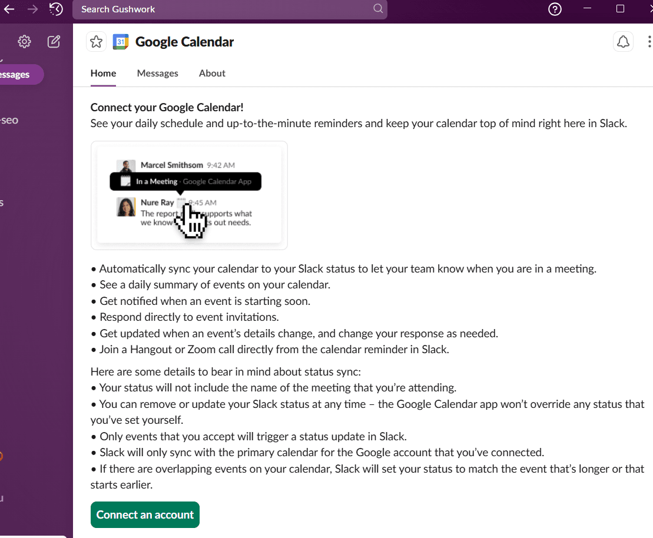This screenshot has width=653, height=538.
Task: Click 'Only events that you accept' line
Action: 253,436
